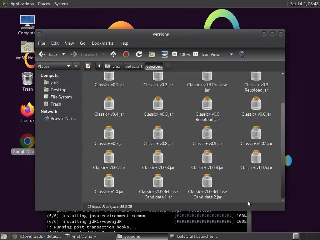This screenshot has width=320, height=240.
Task: Click the Classic+ v0.3.jar file name
Action: pos(158,85)
